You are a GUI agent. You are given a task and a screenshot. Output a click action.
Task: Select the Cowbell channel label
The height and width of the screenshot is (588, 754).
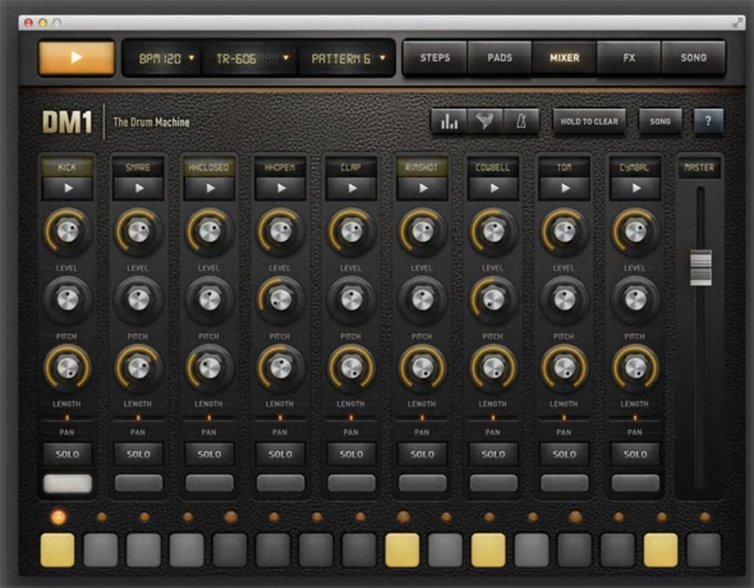[493, 167]
